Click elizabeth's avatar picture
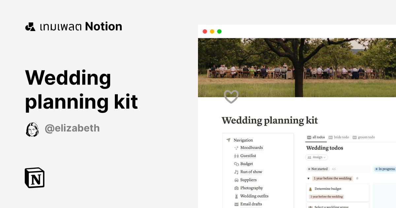 pyautogui.click(x=32, y=129)
